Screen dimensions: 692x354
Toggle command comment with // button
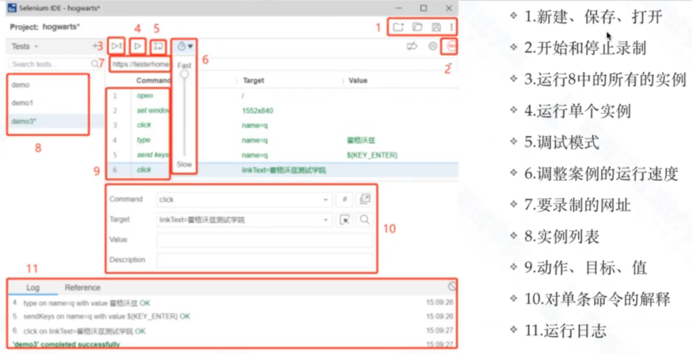coord(344,200)
